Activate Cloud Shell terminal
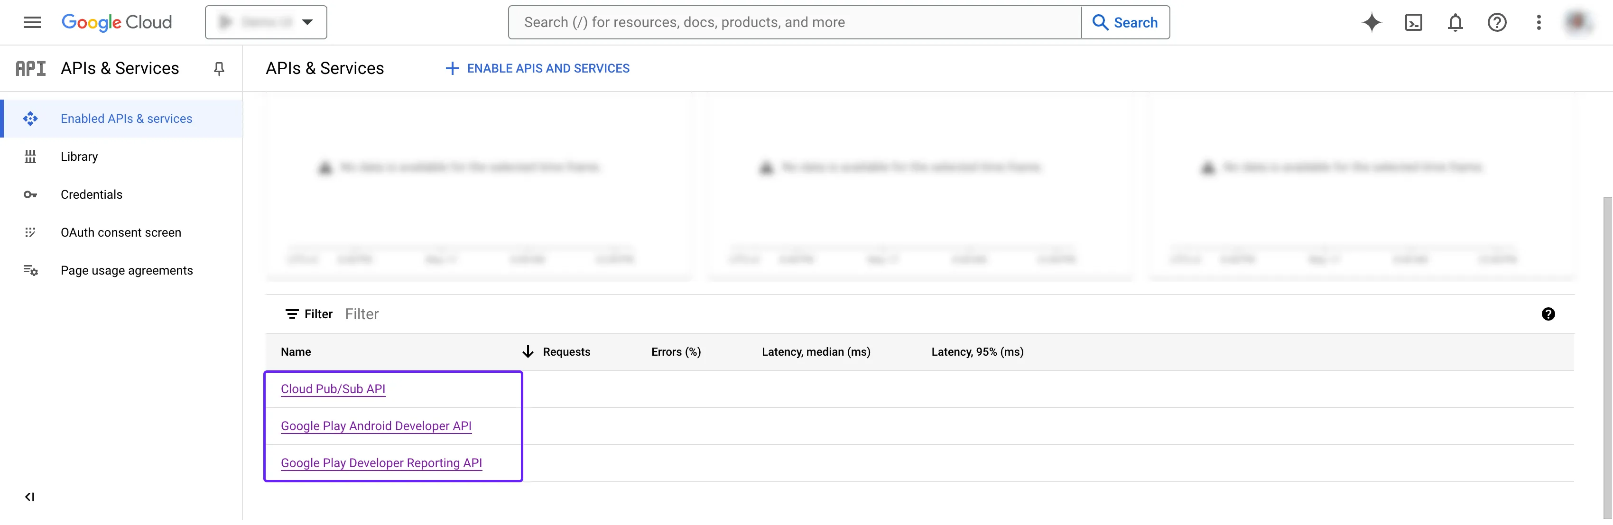Screen dimensions: 1613x525 click(x=1413, y=22)
